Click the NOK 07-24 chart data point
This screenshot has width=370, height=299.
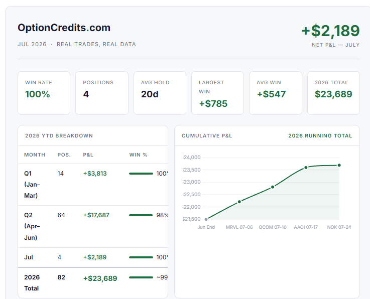[339, 165]
